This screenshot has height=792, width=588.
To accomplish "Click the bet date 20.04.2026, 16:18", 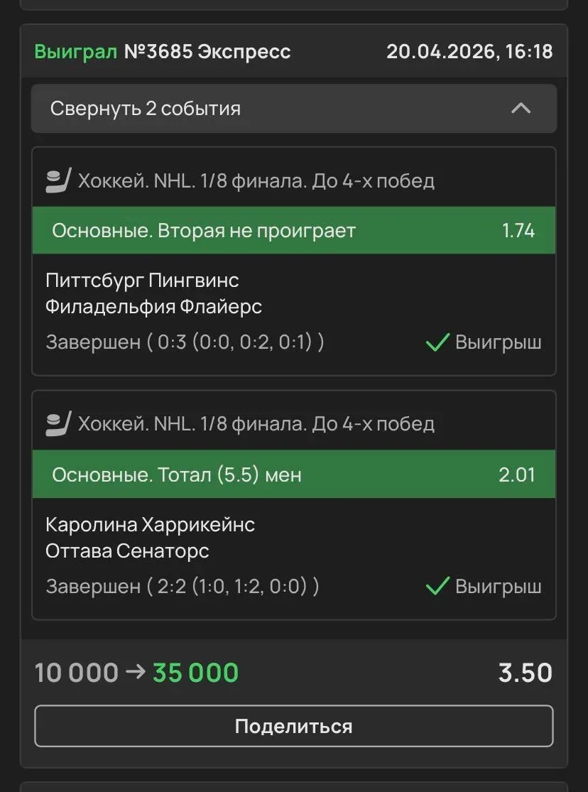I will tap(469, 52).
